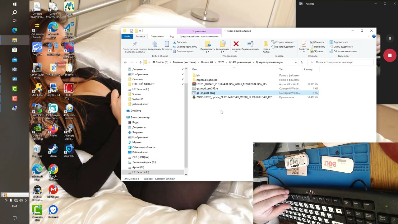Go up one folder level arrow
This screenshot has width=398, height=224.
[141, 62]
